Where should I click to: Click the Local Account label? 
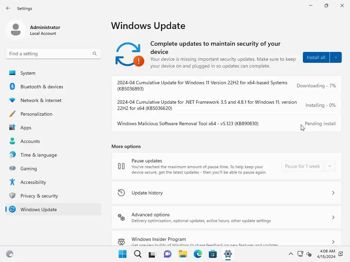43,33
